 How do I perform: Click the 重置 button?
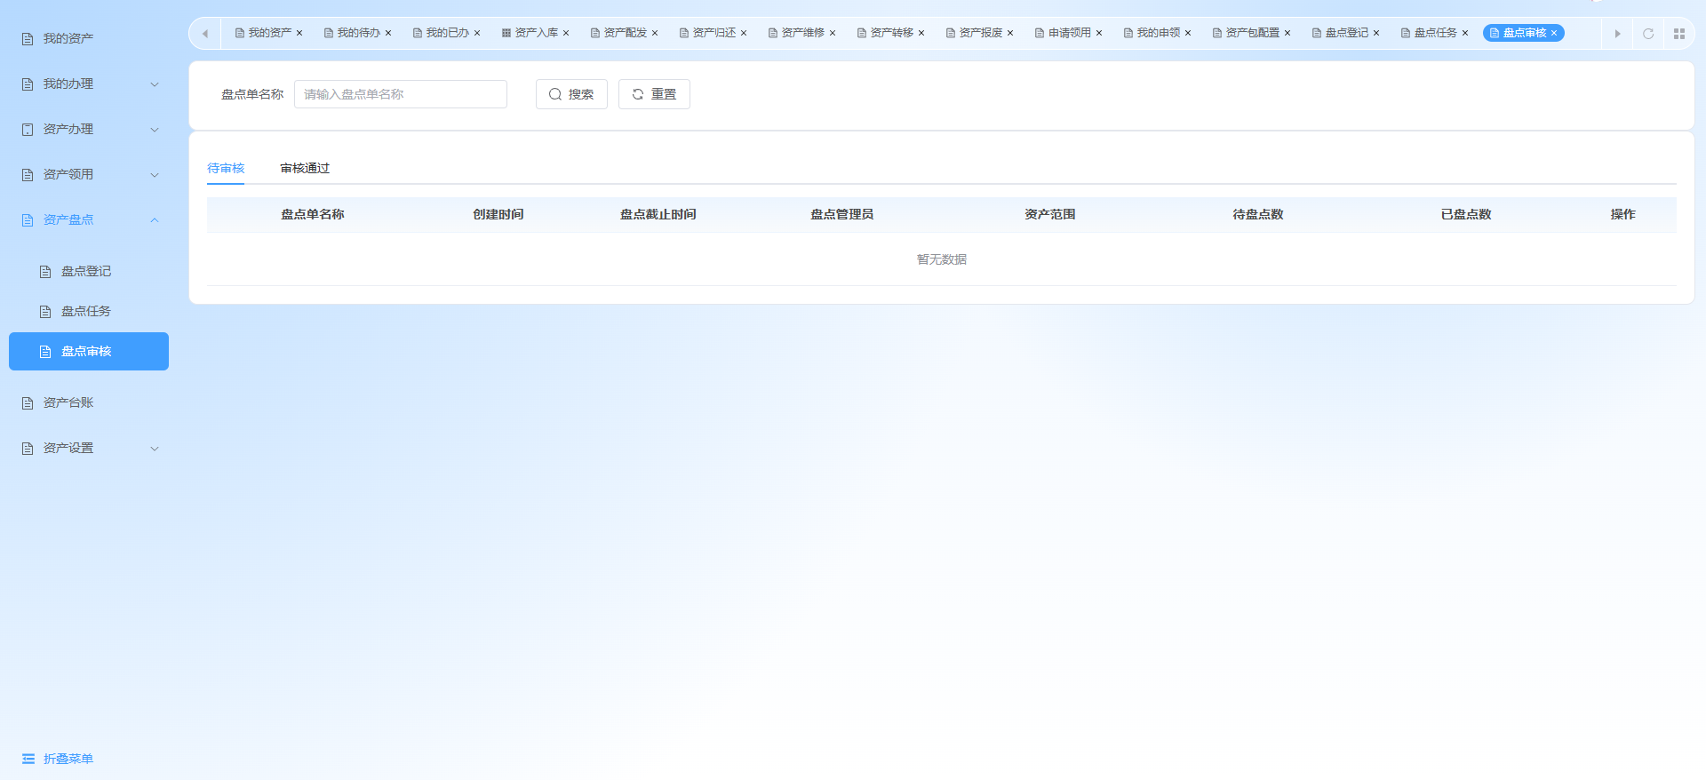(x=654, y=94)
